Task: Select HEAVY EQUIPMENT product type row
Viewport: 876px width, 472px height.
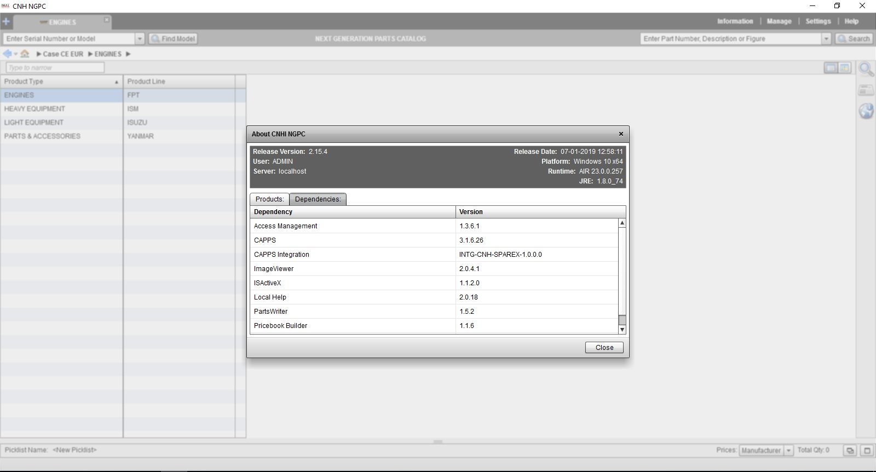Action: click(x=61, y=109)
